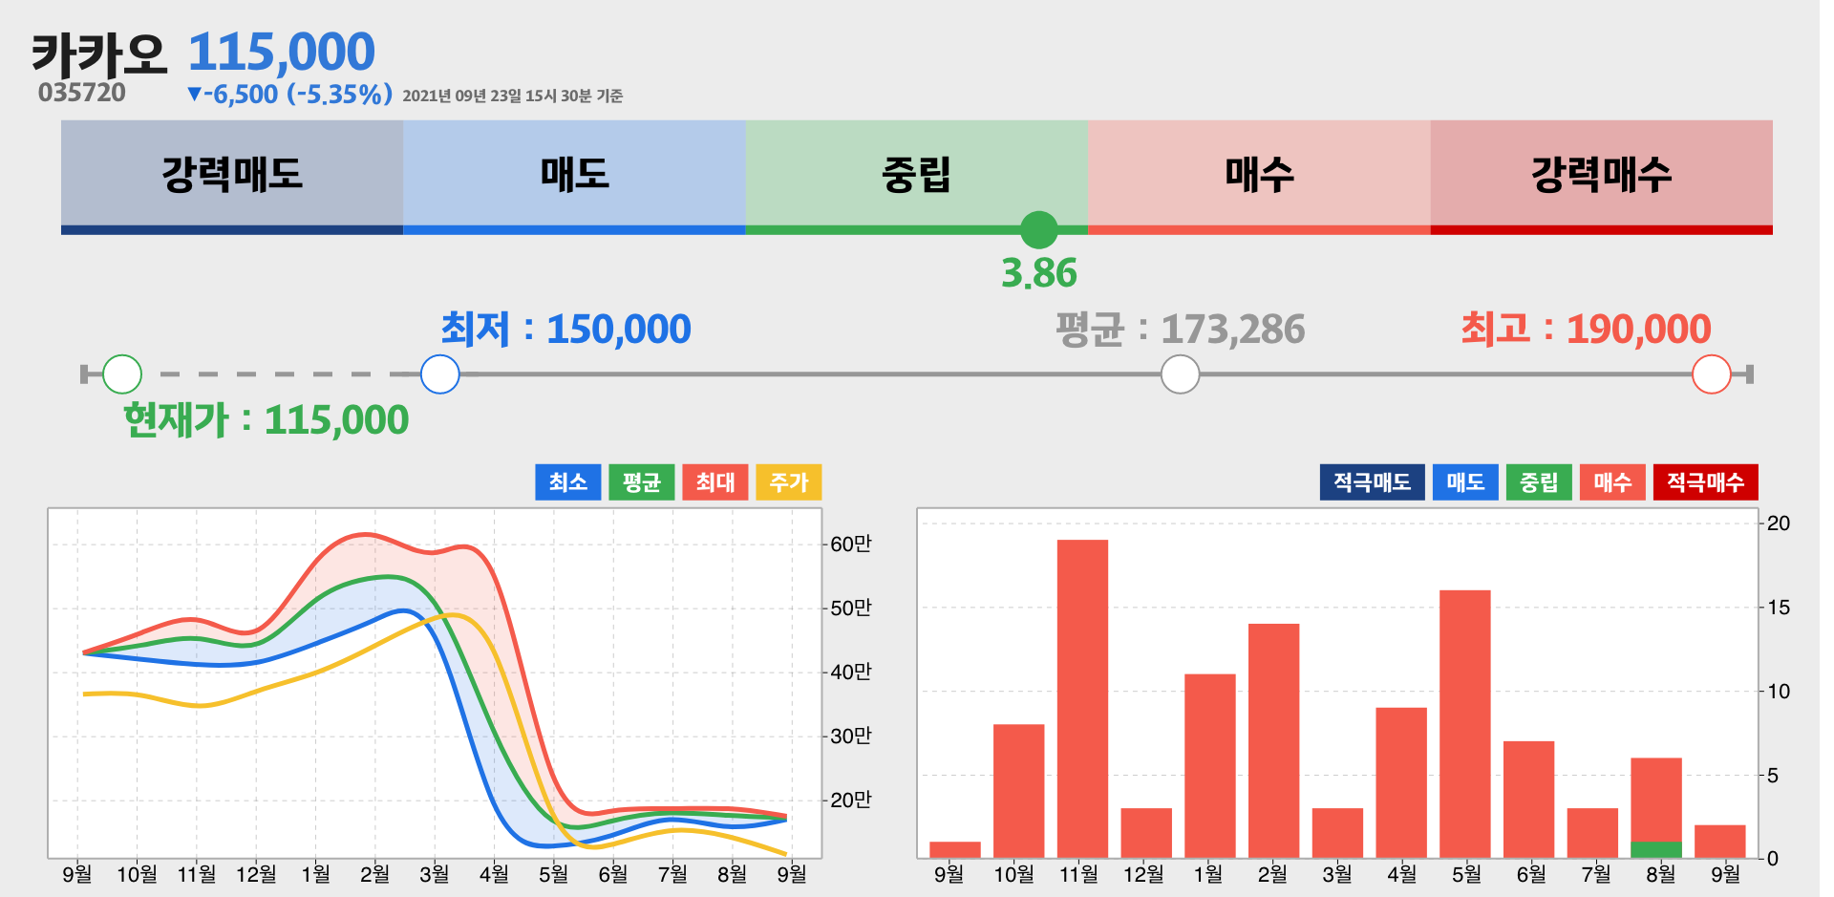Click the stock code 035720
The height and width of the screenshot is (897, 1834).
[82, 93]
